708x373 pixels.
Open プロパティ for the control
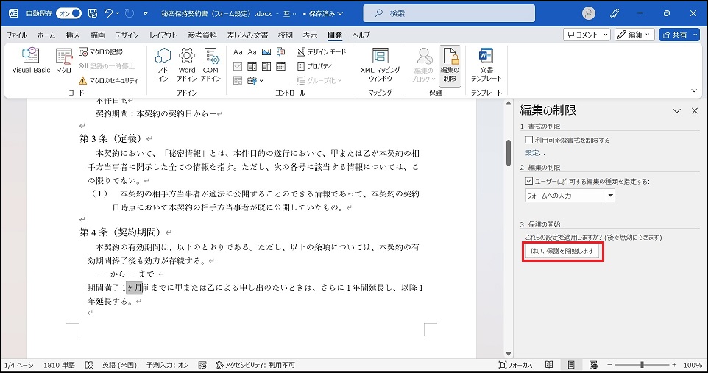tap(315, 66)
